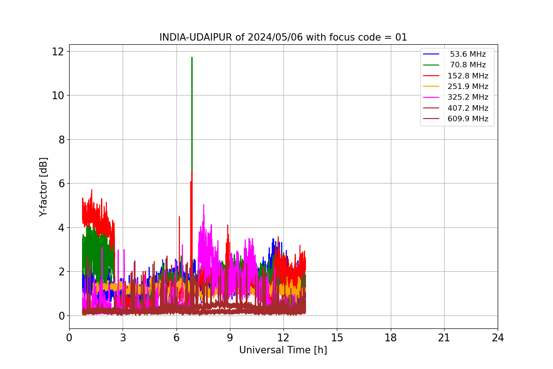The image size is (553, 369).
Task: Click the peak of the tall green spike
Action: (192, 58)
